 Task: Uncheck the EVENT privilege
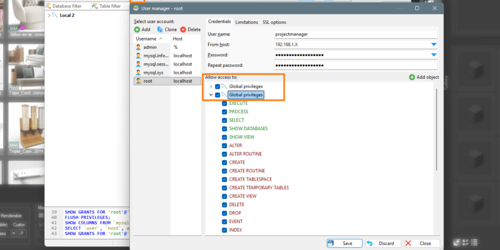(x=224, y=222)
